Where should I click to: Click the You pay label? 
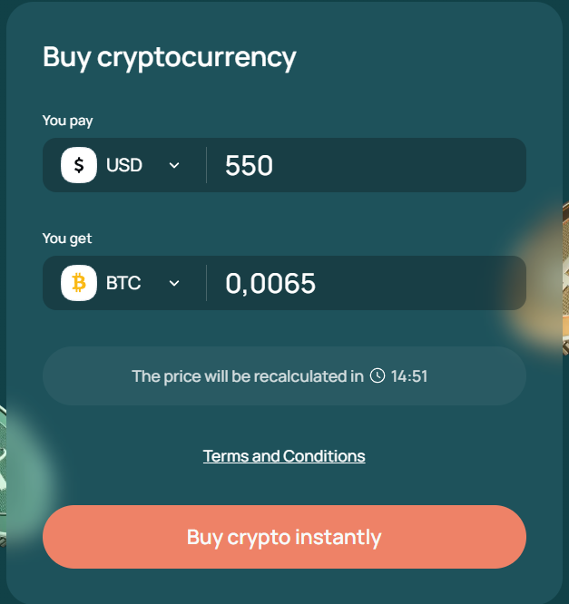pos(67,120)
